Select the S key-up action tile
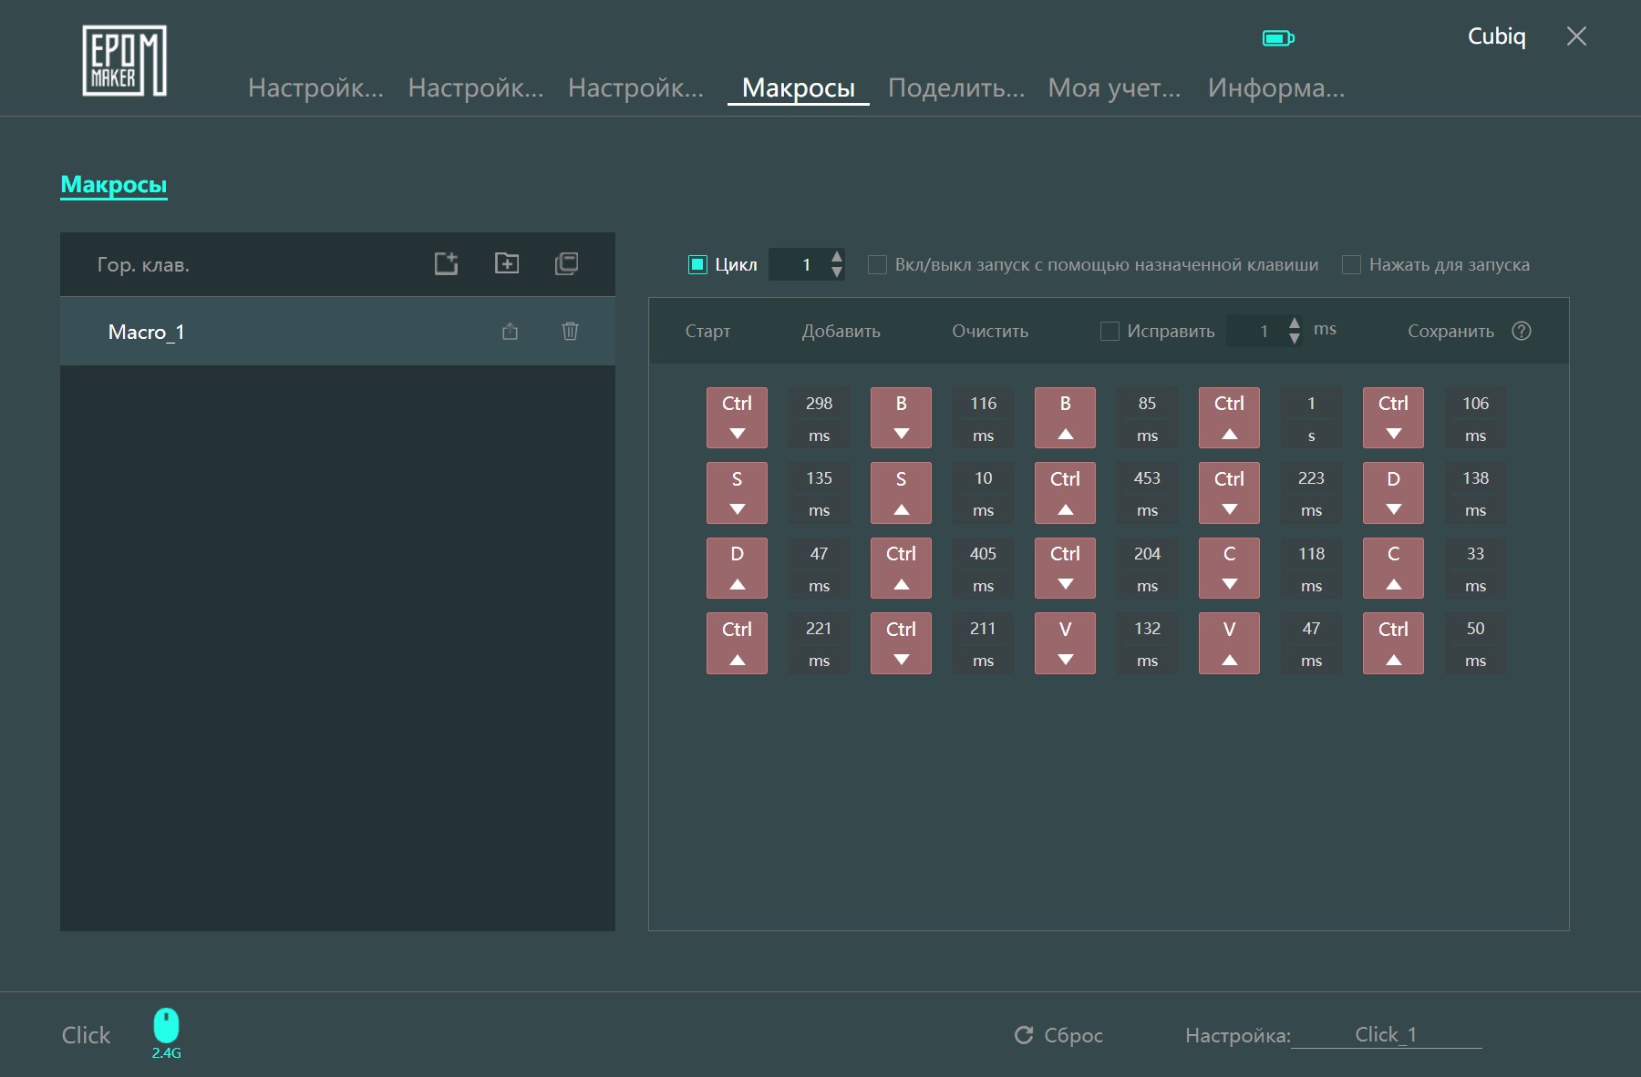Viewport: 1641px width, 1077px height. (x=901, y=493)
